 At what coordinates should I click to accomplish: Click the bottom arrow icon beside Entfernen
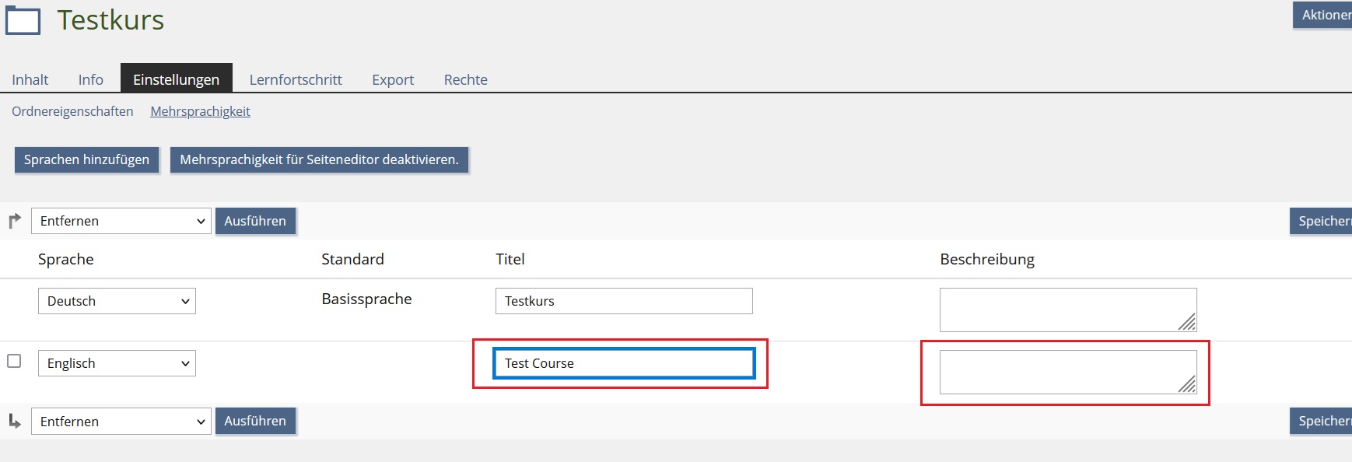(15, 421)
